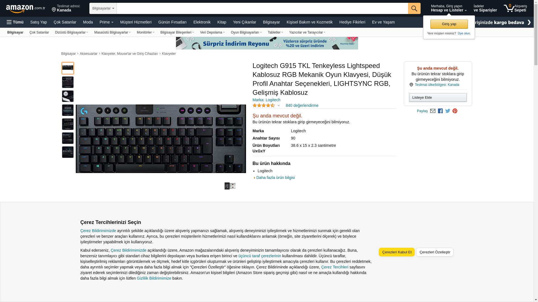This screenshot has height=302, width=538.
Task: Open the 840 değerlendirme reviews link
Action: tap(302, 106)
